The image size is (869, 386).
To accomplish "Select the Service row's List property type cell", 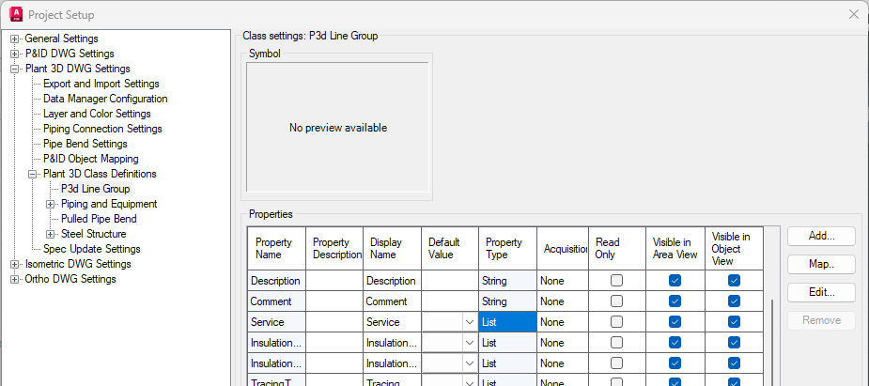I will [507, 322].
